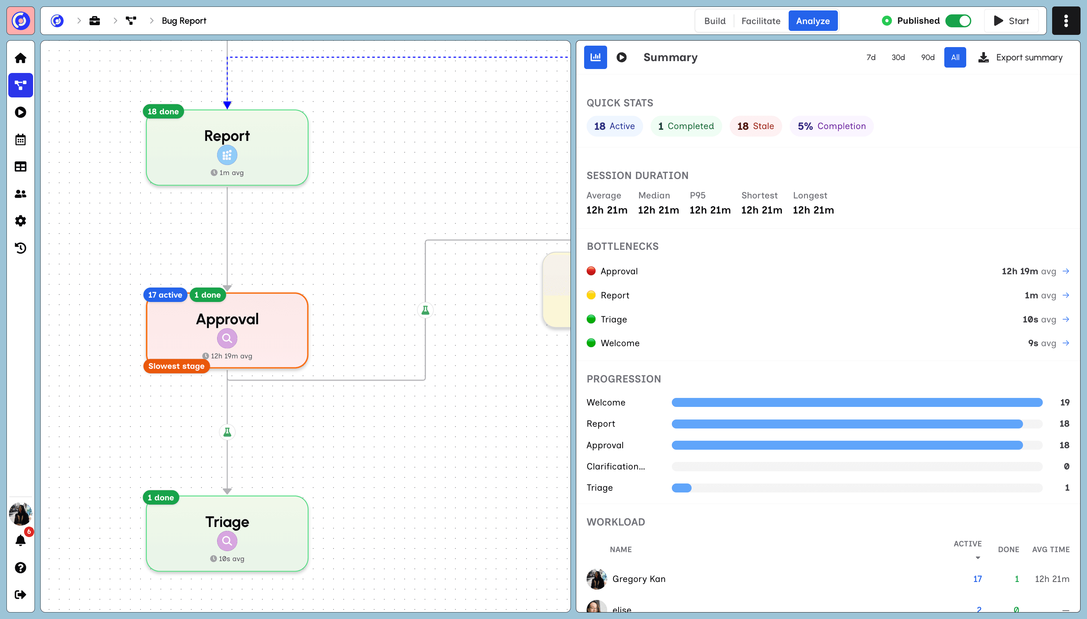Click the app logo in top-left corner
The height and width of the screenshot is (619, 1087).
coord(20,20)
